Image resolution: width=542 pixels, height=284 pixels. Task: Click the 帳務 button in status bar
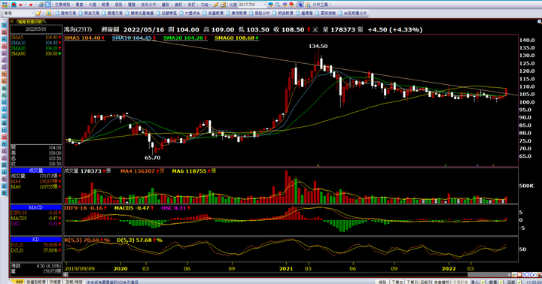click(382, 282)
